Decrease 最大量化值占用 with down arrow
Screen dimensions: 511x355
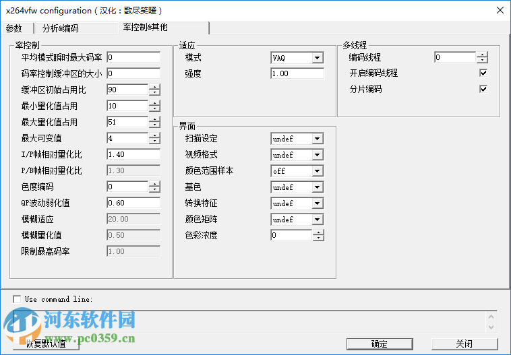(154, 125)
